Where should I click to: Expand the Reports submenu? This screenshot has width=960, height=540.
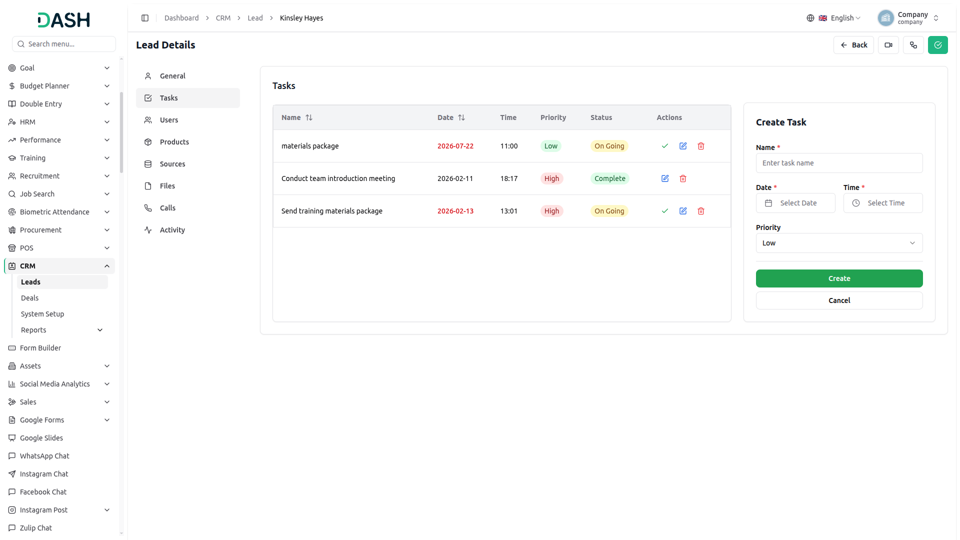pos(62,330)
